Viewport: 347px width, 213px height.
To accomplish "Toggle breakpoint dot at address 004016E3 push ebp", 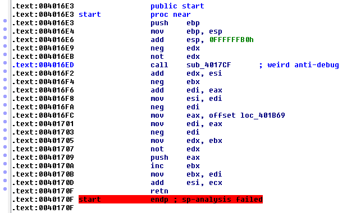I will tap(5, 21).
